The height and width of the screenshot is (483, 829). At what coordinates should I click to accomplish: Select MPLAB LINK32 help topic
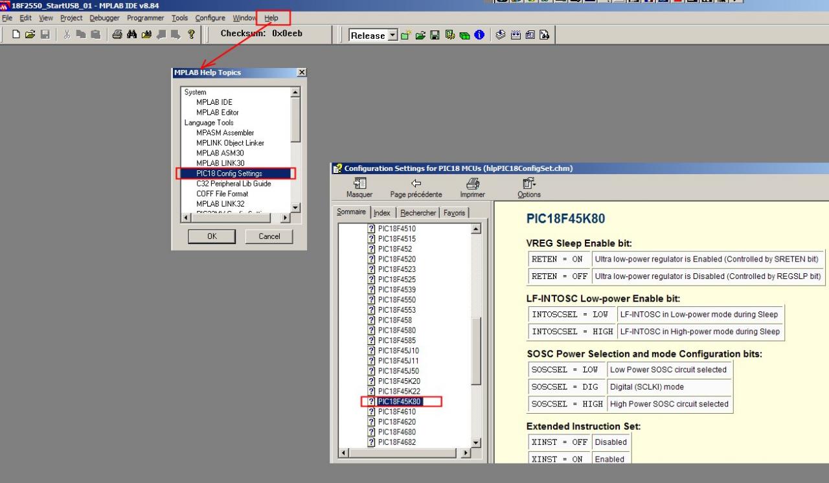click(220, 204)
